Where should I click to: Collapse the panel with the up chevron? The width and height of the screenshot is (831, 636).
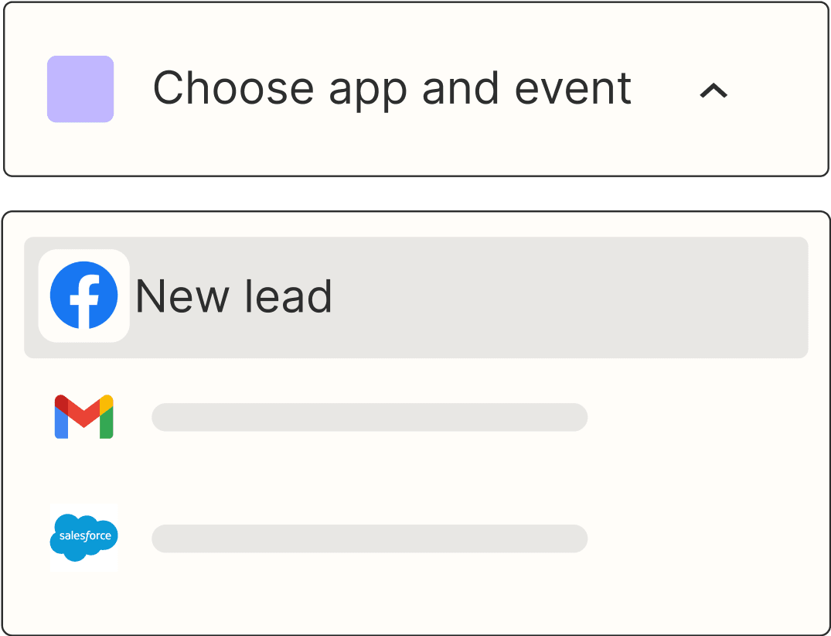714,91
